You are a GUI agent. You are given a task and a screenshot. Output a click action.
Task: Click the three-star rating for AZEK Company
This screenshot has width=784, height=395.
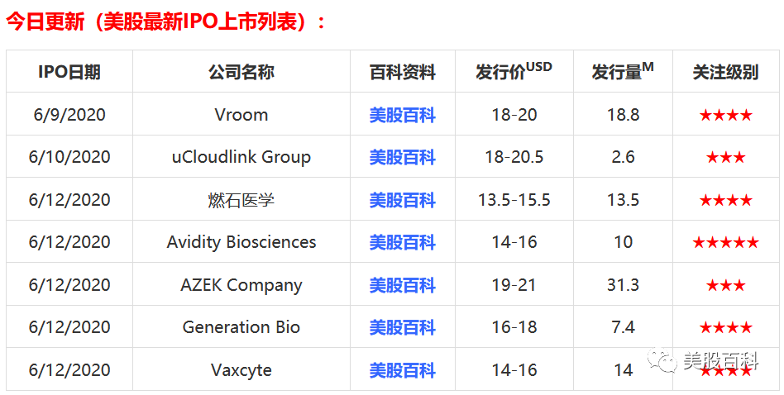pos(725,286)
